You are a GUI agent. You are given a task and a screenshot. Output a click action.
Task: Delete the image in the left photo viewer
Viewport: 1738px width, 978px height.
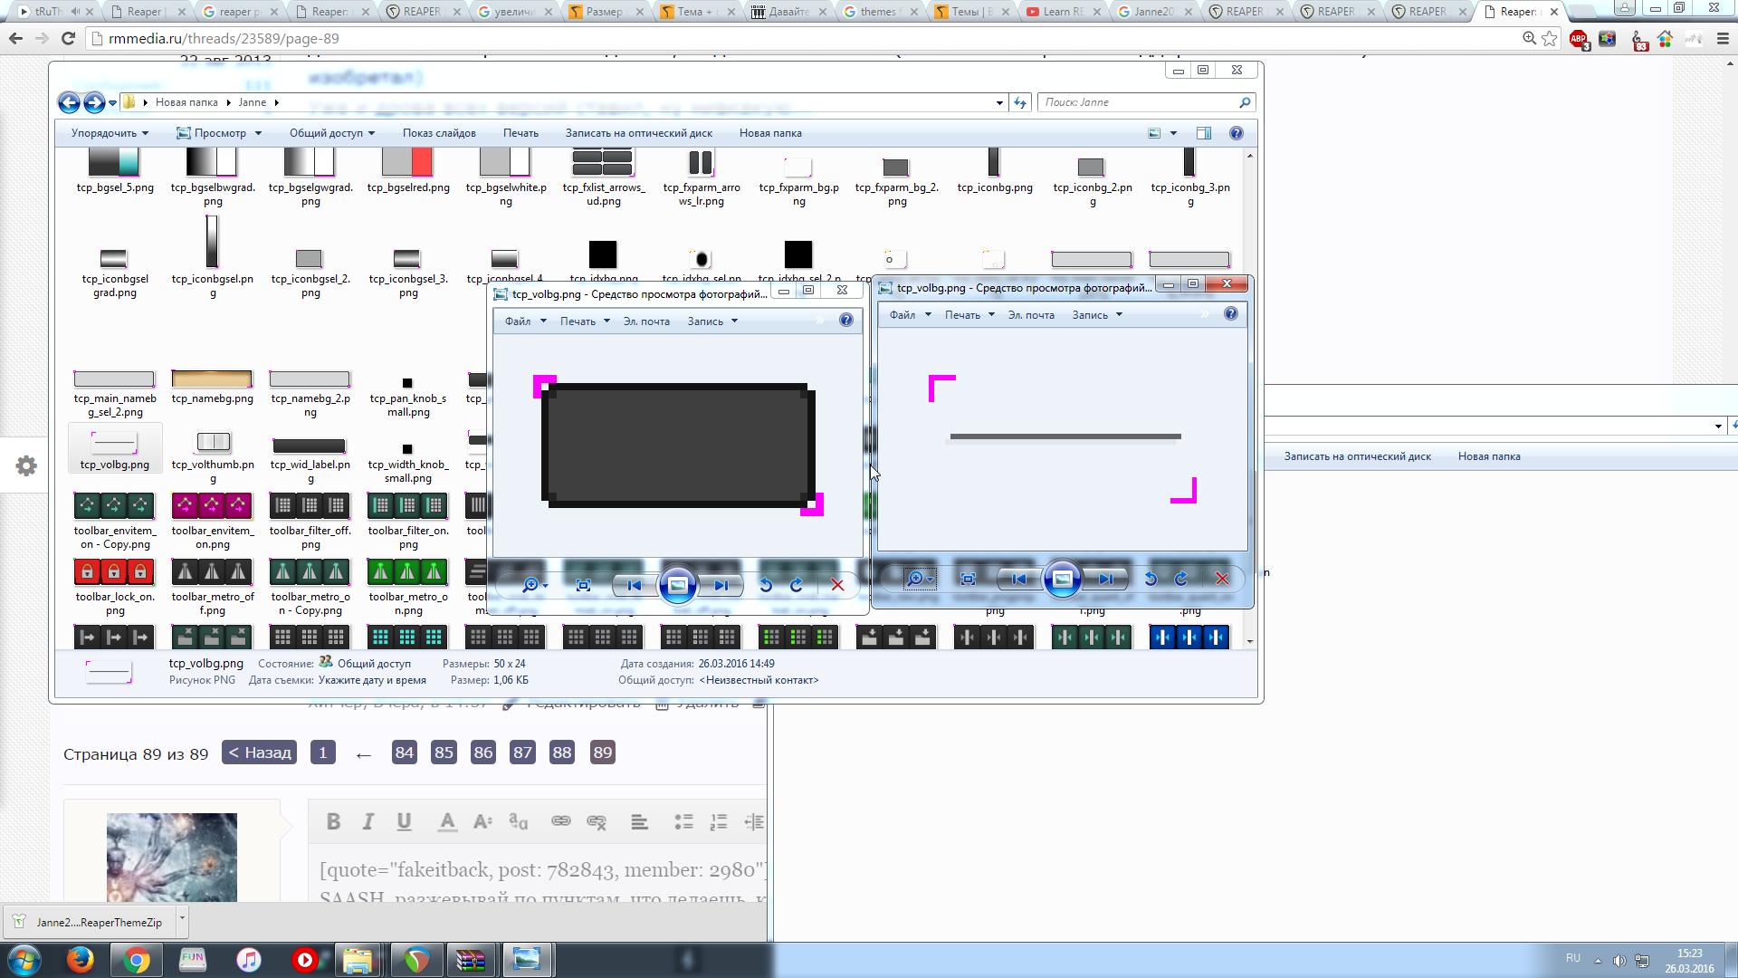(837, 585)
